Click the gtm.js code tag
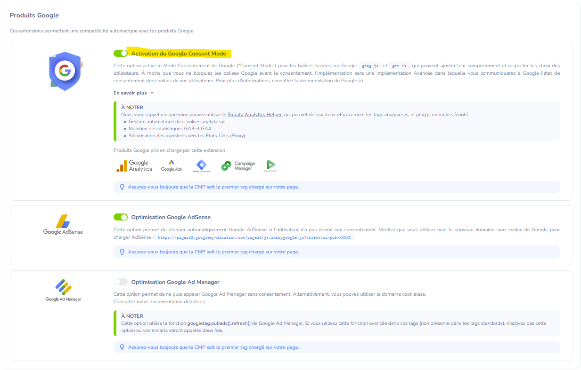Viewport: 581px width, 370px height. click(399, 66)
